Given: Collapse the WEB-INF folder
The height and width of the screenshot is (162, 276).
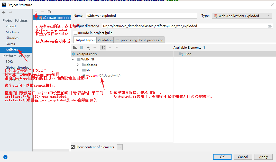Looking at the screenshot, I should pos(73,59).
